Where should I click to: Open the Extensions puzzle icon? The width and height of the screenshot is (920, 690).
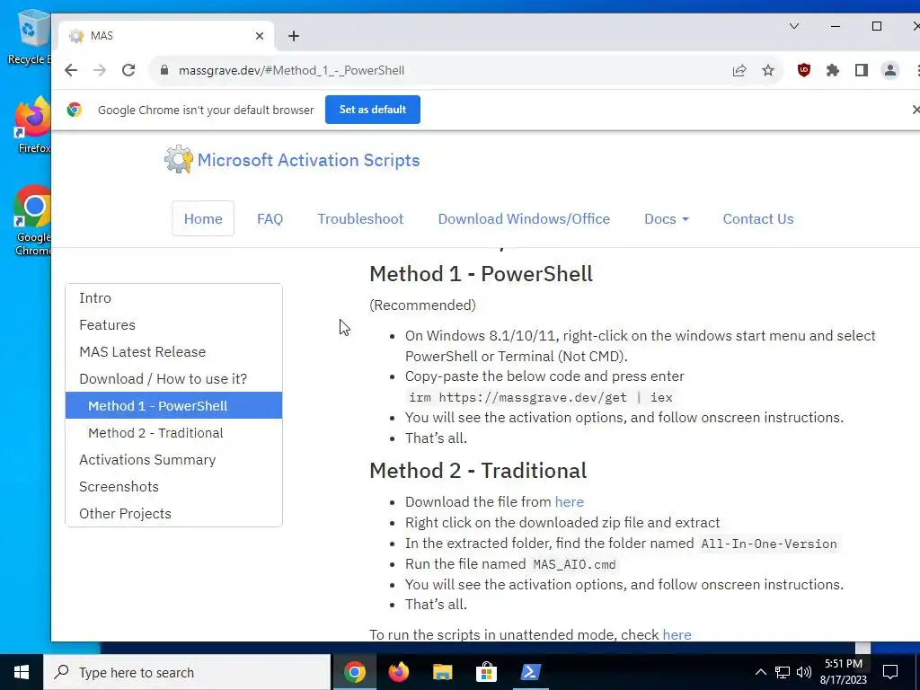pos(833,70)
